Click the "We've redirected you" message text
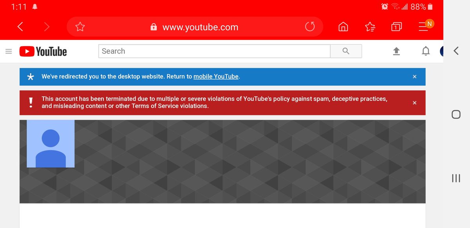Screen dimensions: 470x228 click(x=141, y=77)
